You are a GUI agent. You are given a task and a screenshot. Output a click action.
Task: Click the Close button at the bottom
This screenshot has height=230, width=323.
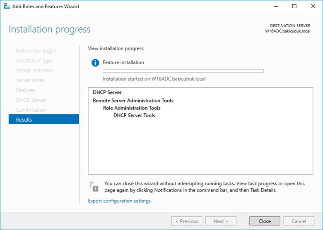(265, 221)
